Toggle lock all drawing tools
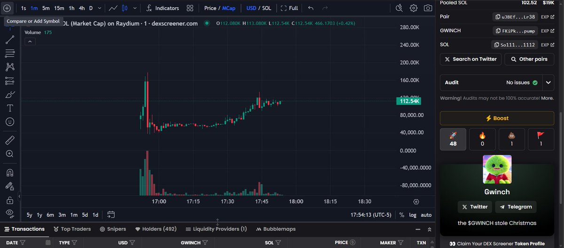Image resolution: width=564 pixels, height=248 pixels. 9,200
